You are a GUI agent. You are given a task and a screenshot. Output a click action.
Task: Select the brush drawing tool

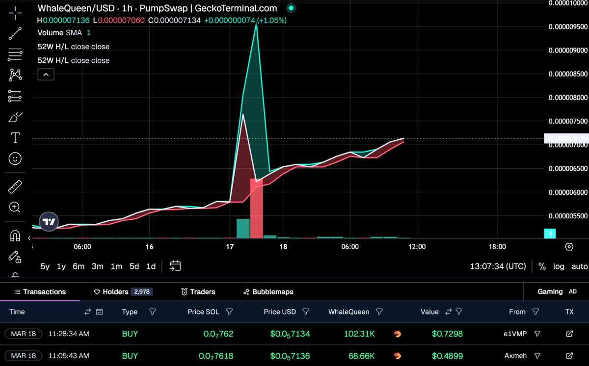pyautogui.click(x=15, y=117)
